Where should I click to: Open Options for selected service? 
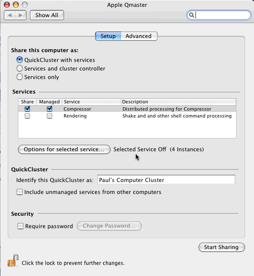64,149
